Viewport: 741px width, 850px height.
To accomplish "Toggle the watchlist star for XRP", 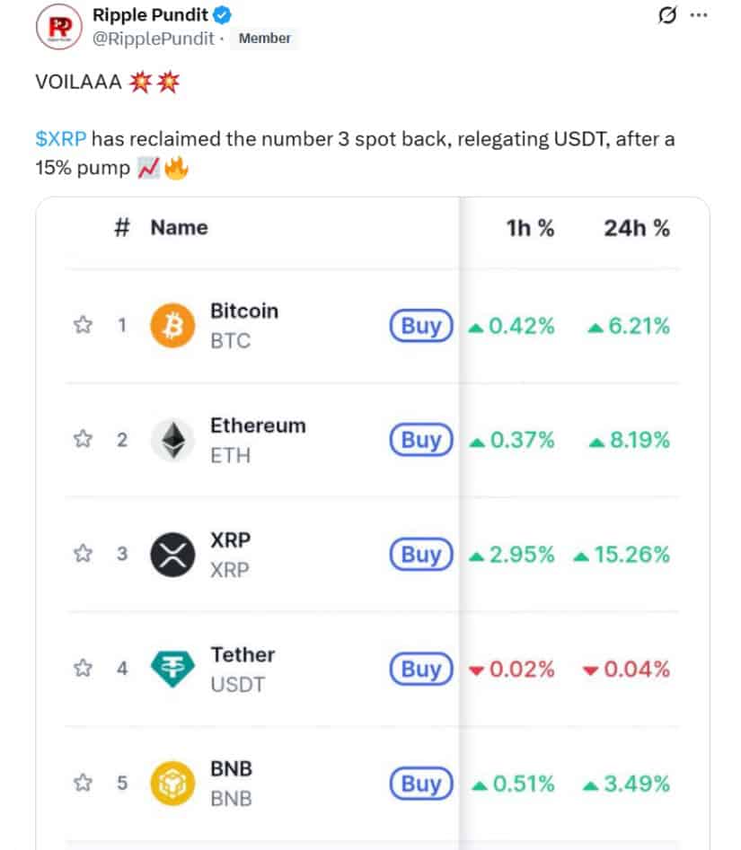I will (83, 554).
